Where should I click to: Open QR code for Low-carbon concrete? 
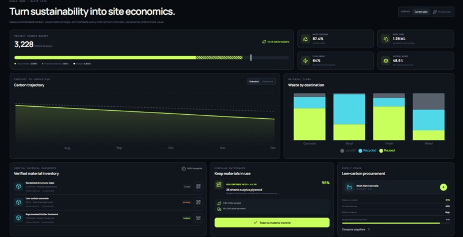tap(198, 202)
